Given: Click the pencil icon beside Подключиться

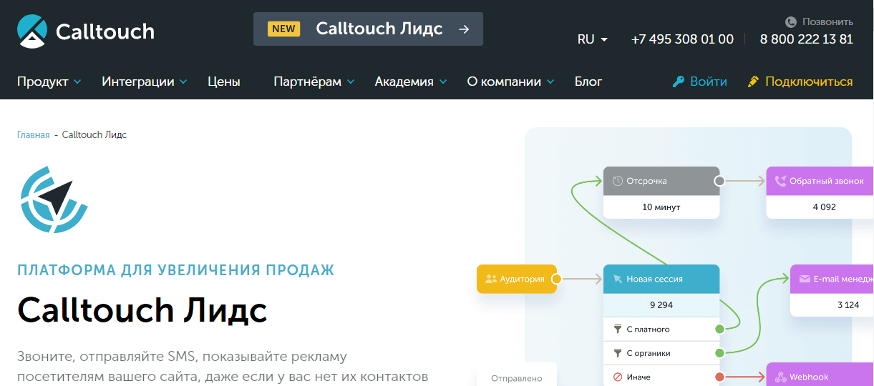Looking at the screenshot, I should pos(753,81).
